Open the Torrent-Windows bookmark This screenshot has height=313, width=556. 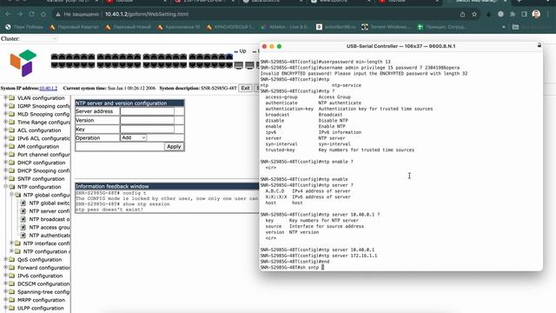(387, 27)
